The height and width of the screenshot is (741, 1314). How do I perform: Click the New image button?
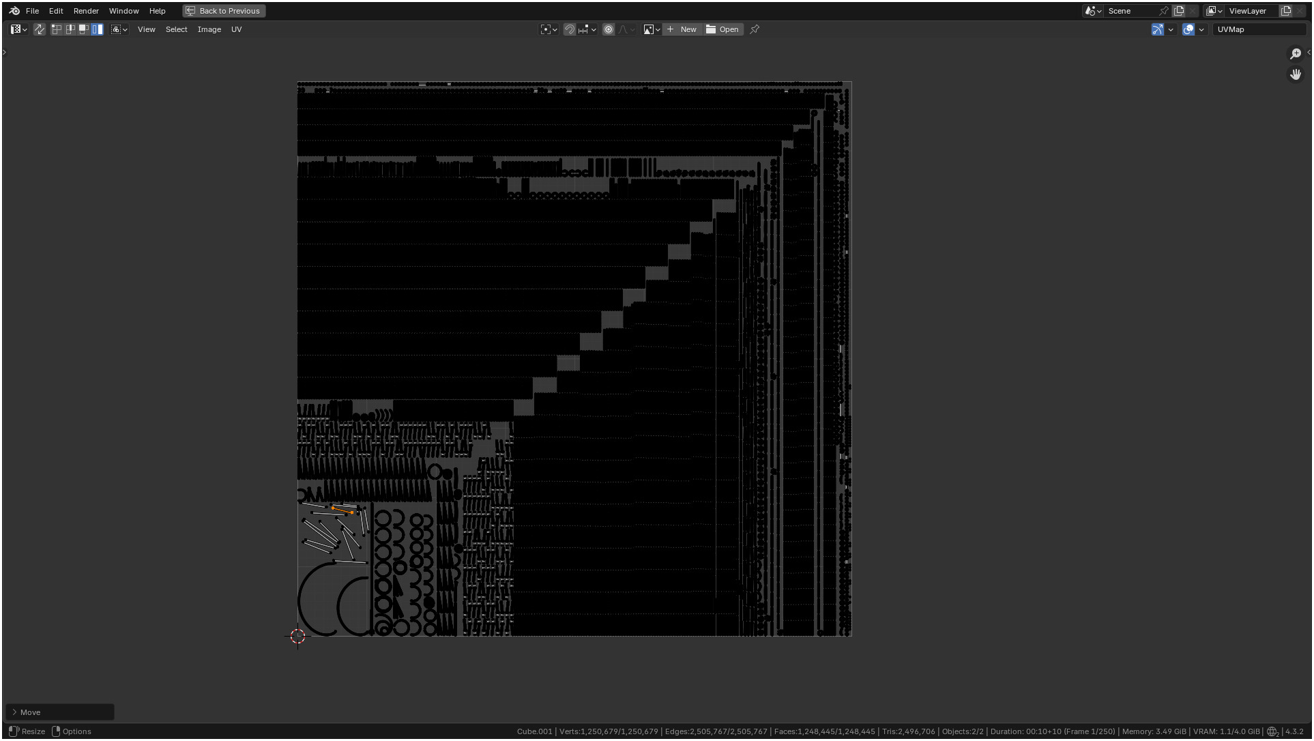click(682, 29)
